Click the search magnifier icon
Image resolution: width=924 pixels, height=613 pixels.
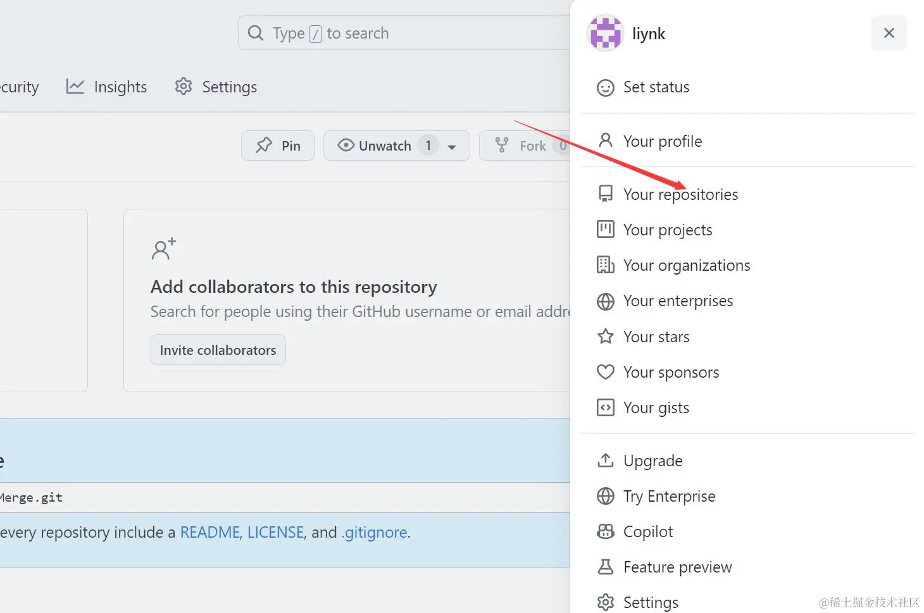click(255, 33)
